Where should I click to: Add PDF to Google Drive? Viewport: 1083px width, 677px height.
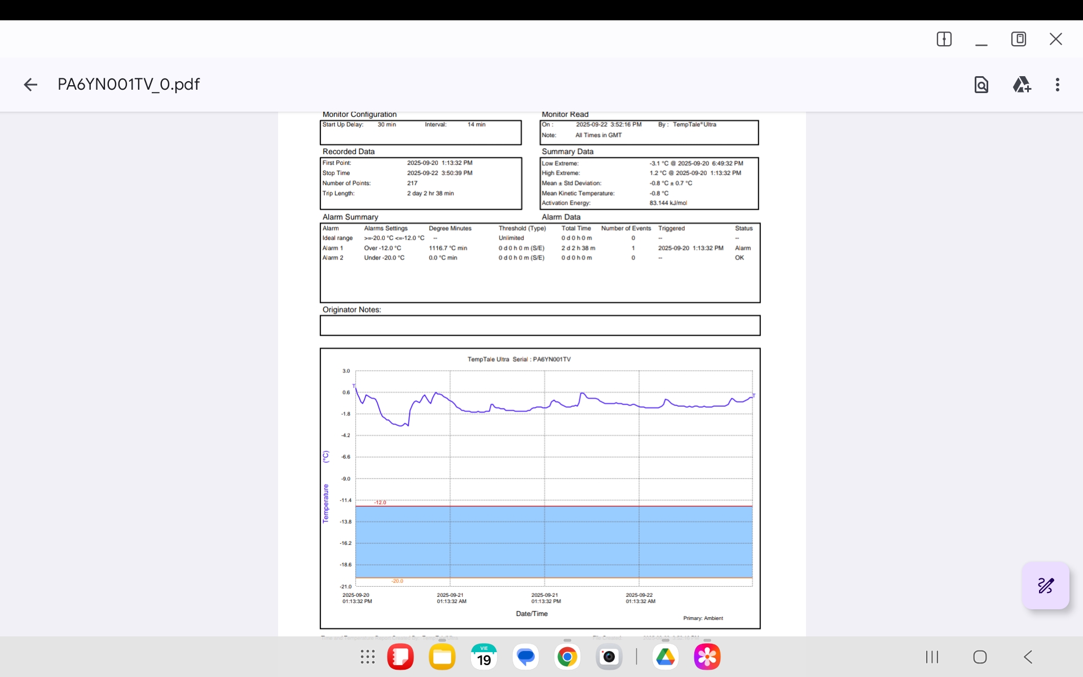[1022, 85]
